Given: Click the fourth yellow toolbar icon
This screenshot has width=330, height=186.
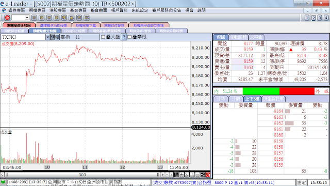Looking at the screenshot, I should coord(57,18).
